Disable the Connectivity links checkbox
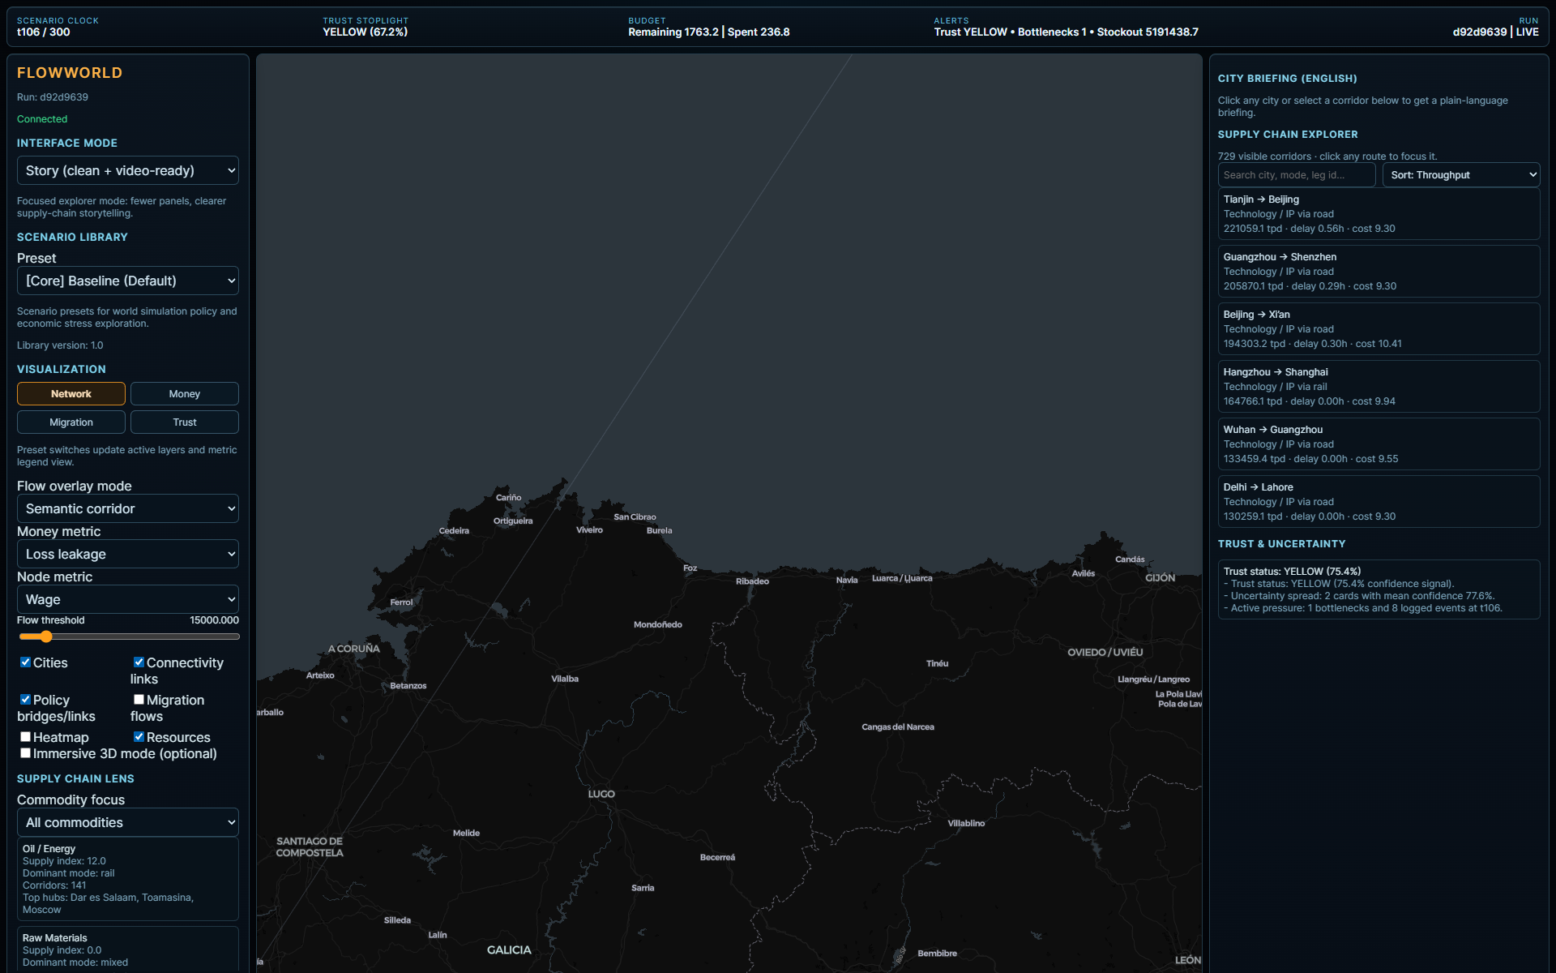 click(x=139, y=662)
